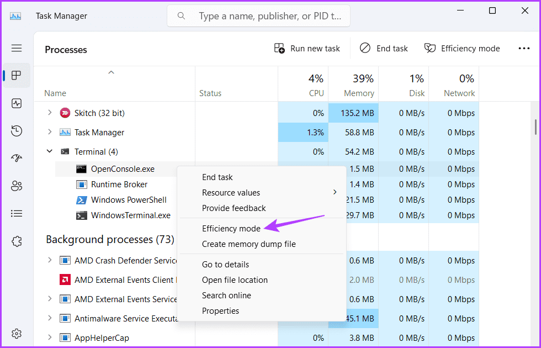Open Task Manager settings gear
The width and height of the screenshot is (541, 348).
[x=17, y=334]
